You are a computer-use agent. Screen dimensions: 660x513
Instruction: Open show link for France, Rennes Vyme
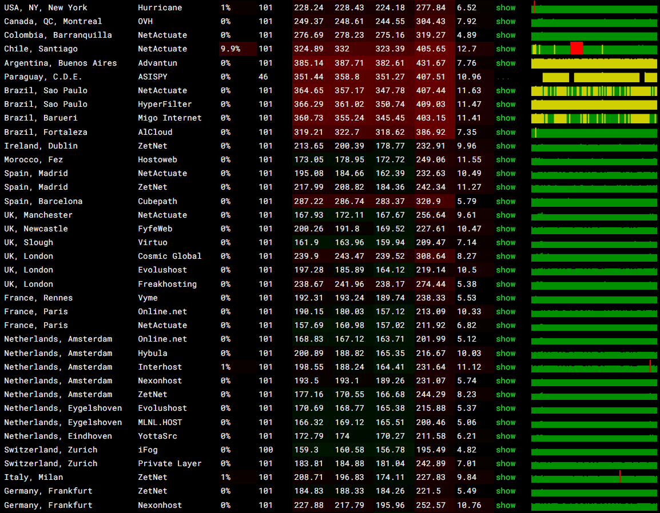coord(506,298)
